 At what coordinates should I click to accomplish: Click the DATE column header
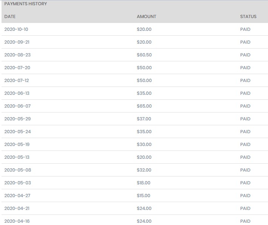(10, 17)
